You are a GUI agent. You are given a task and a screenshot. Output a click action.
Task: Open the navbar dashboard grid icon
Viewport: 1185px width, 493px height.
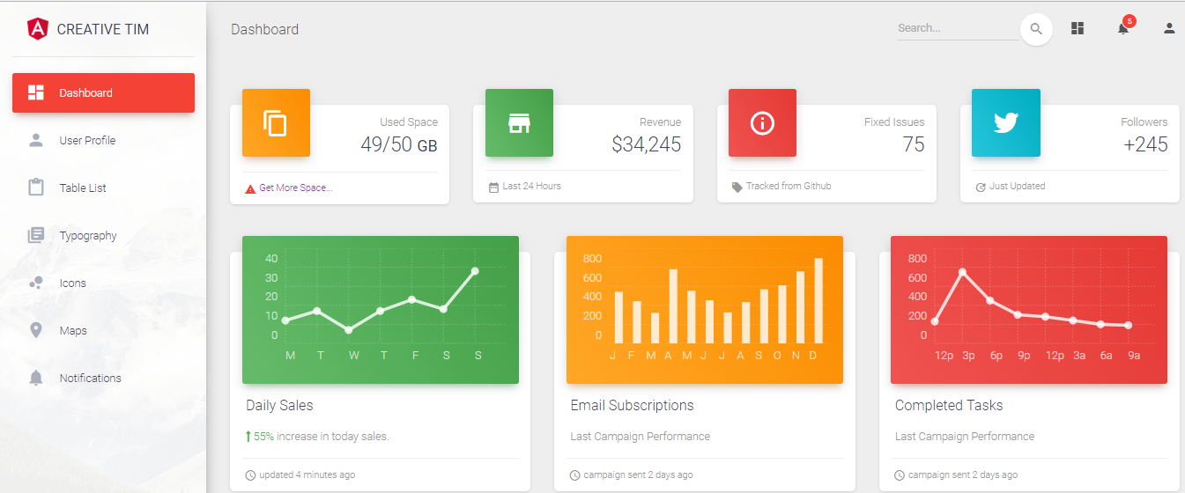1078,28
